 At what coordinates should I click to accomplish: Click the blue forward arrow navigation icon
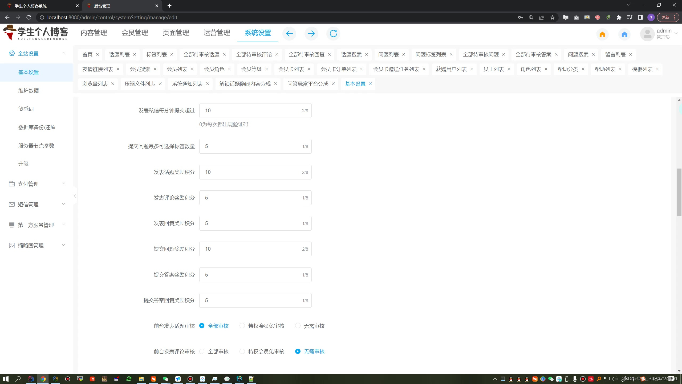[x=311, y=34]
